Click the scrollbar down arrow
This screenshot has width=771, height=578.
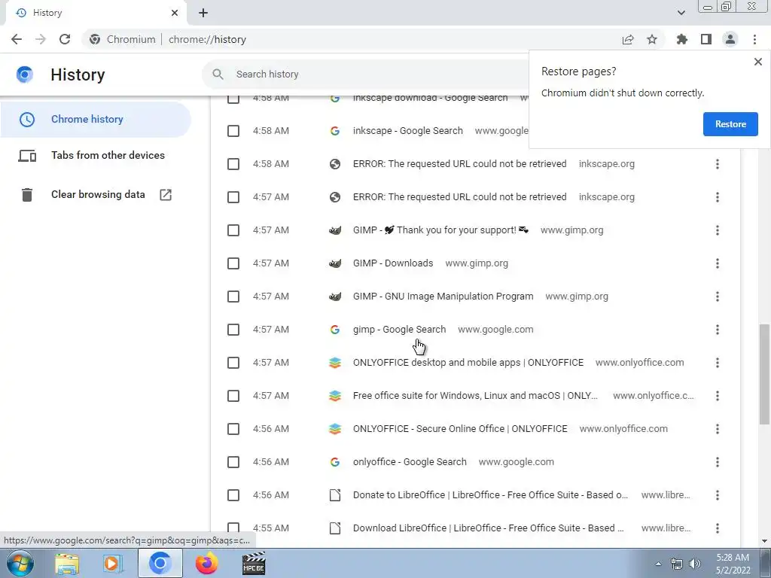click(764, 540)
